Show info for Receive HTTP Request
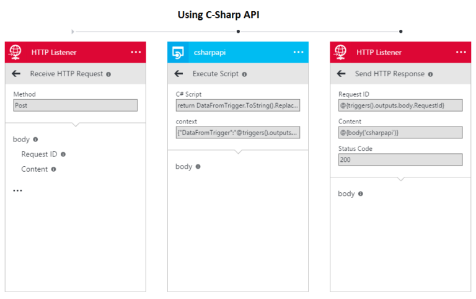 pyautogui.click(x=108, y=74)
